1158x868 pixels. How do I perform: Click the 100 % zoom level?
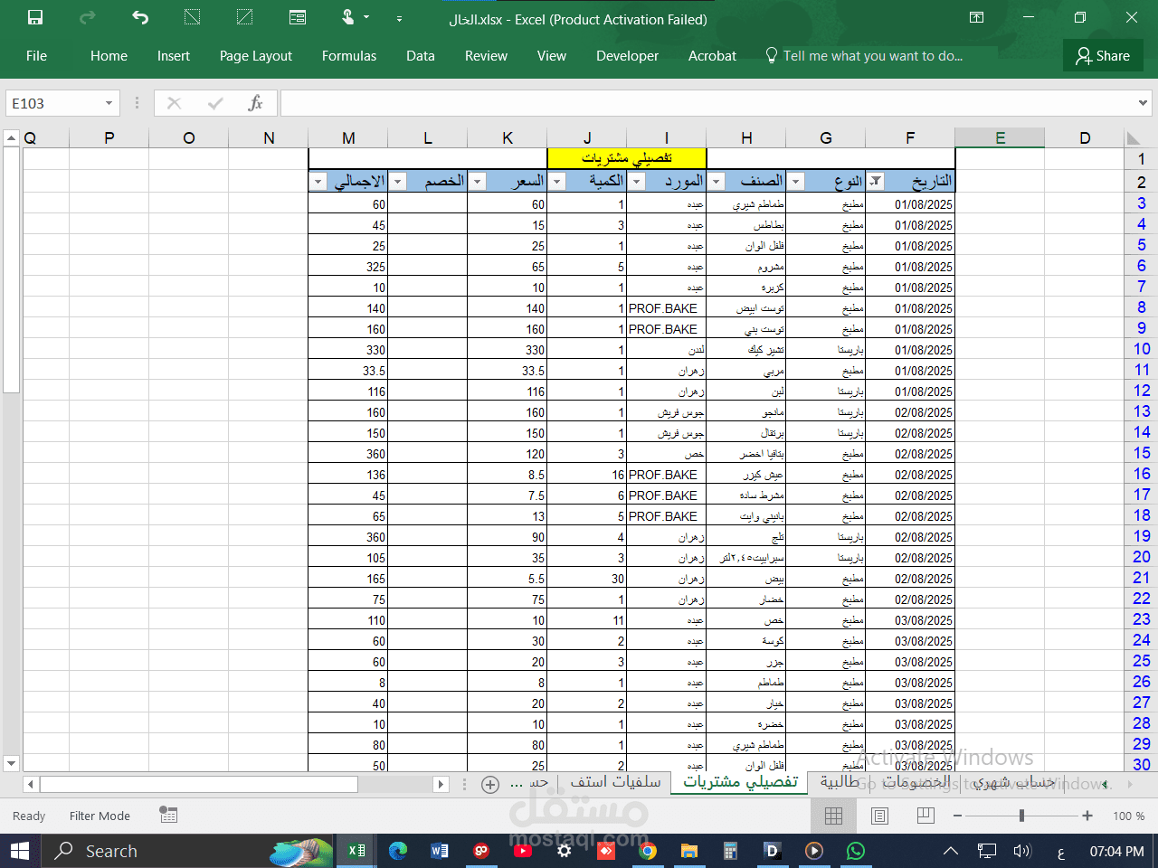point(1128,816)
